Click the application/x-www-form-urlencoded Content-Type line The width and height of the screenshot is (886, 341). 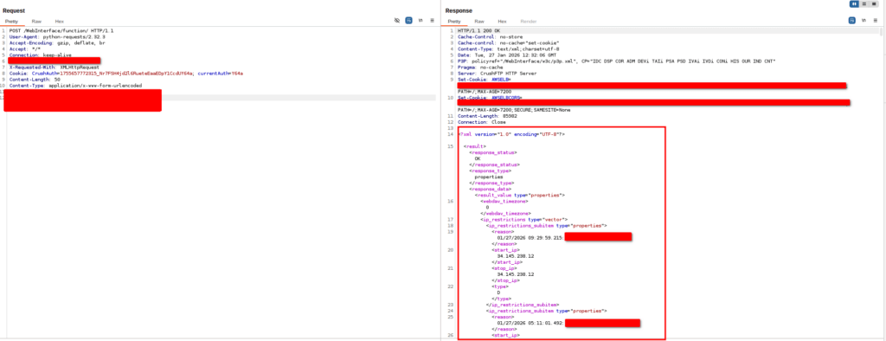point(76,86)
